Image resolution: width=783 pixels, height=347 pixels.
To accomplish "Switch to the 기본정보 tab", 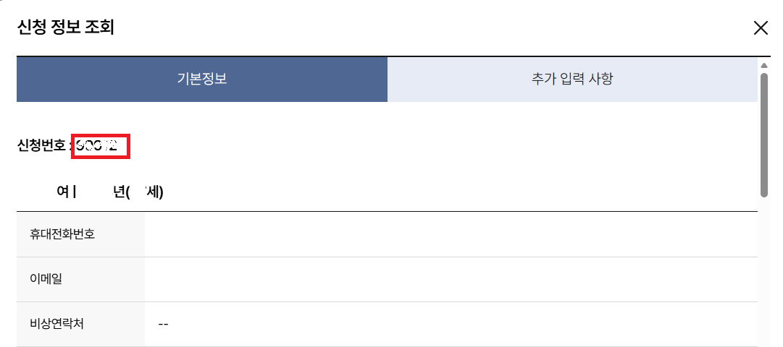I will click(202, 80).
